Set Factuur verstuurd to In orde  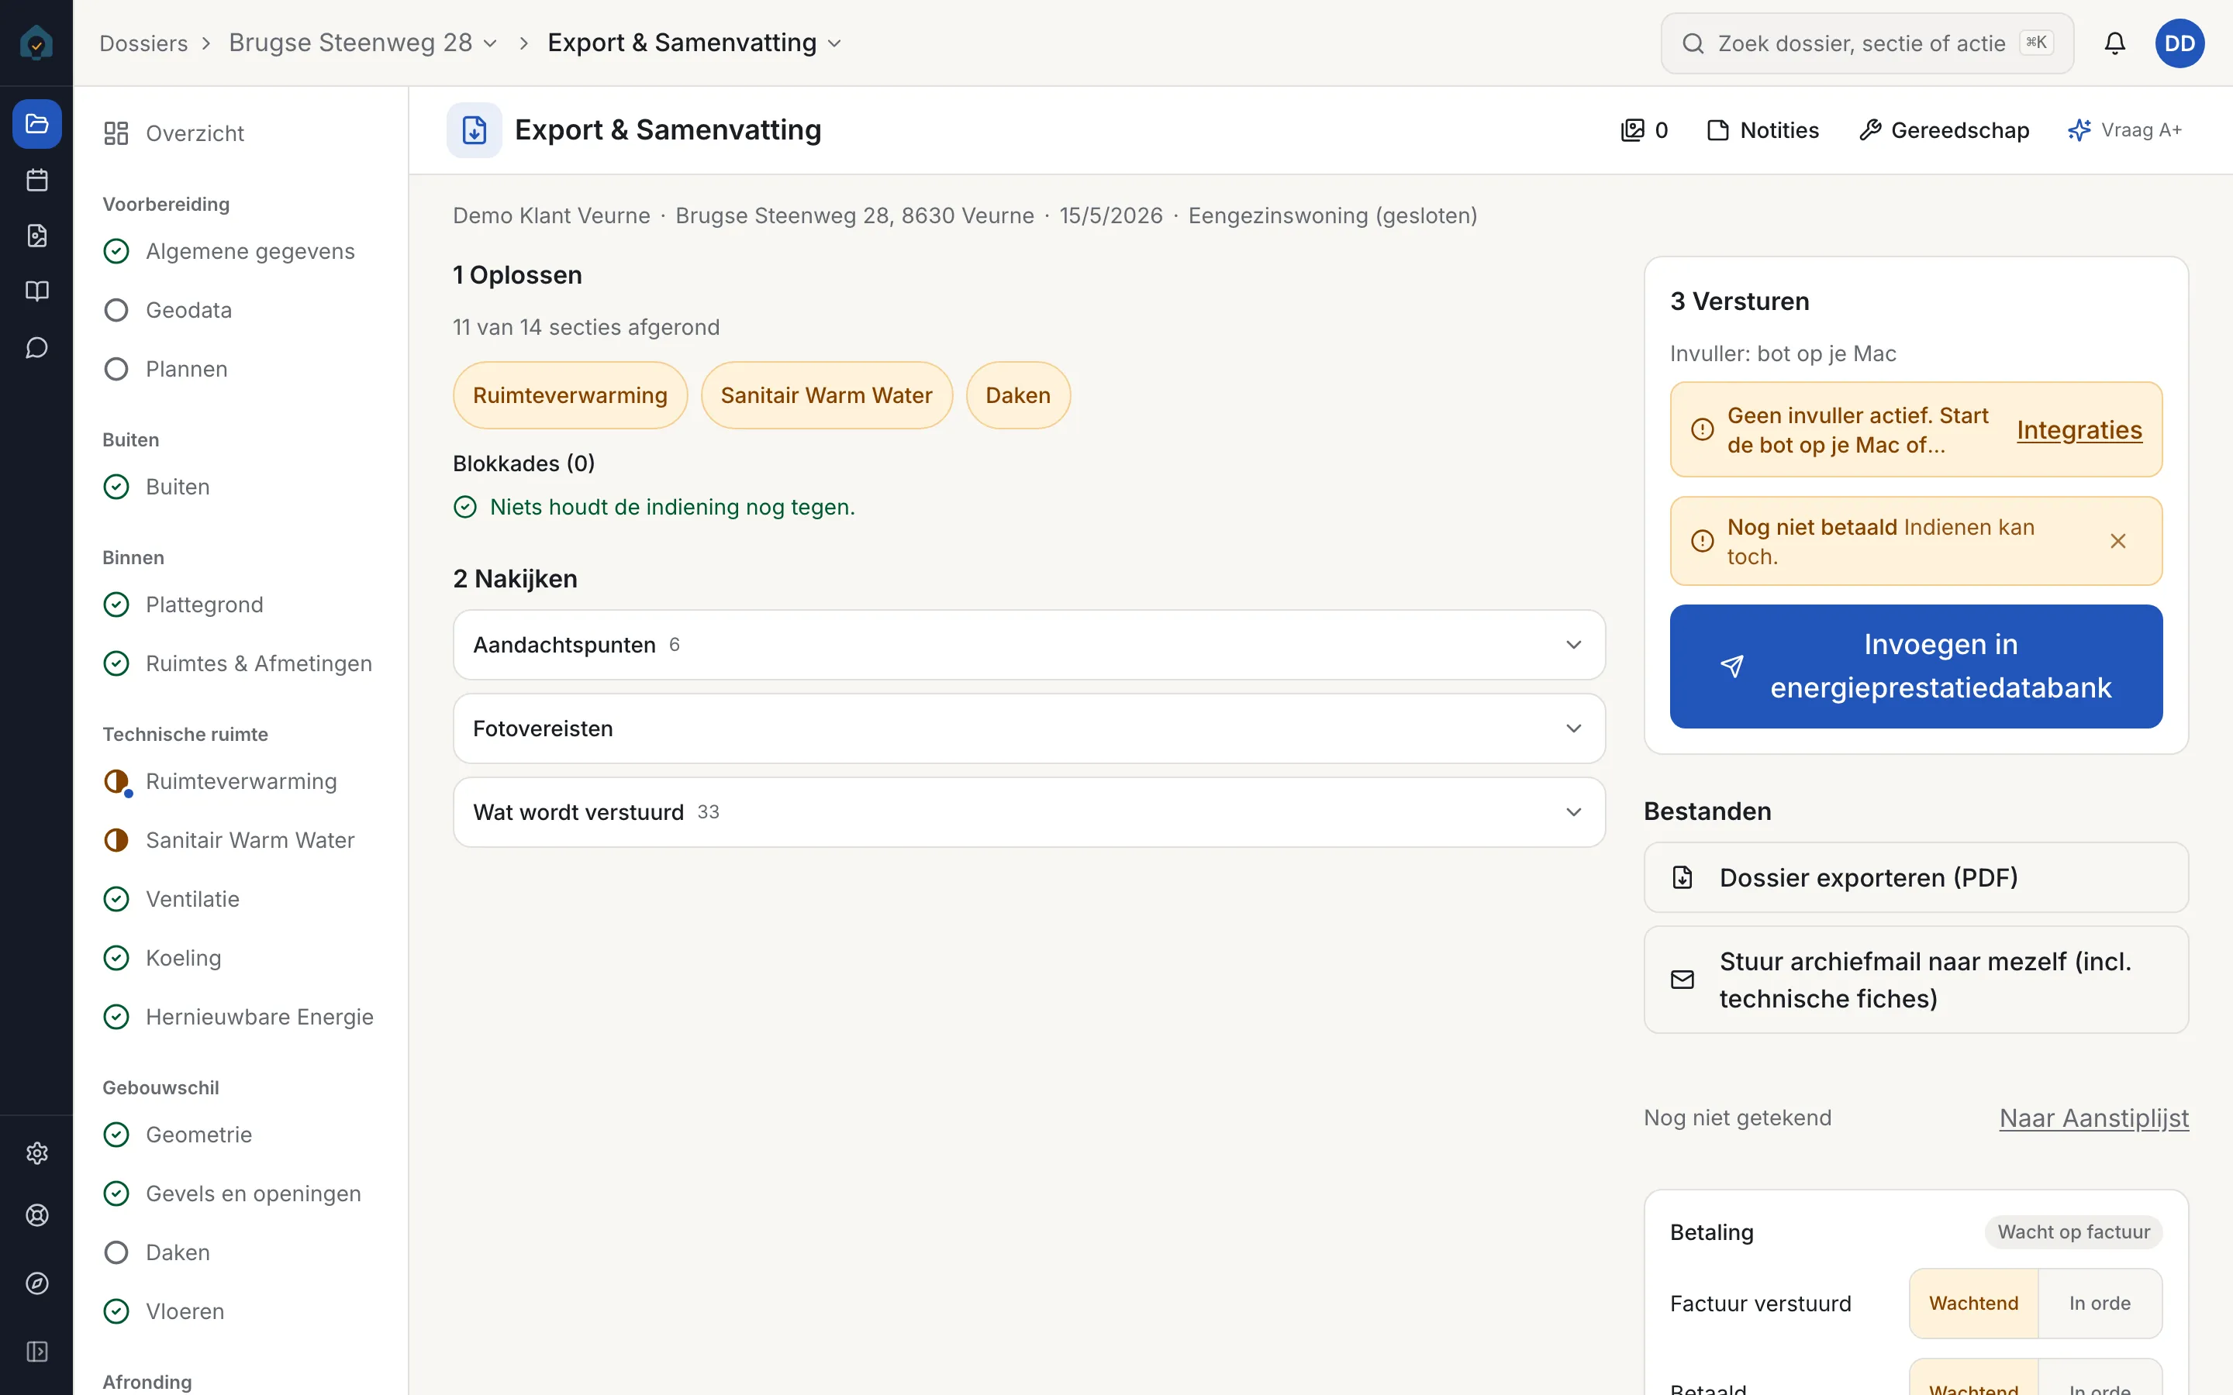2099,1303
